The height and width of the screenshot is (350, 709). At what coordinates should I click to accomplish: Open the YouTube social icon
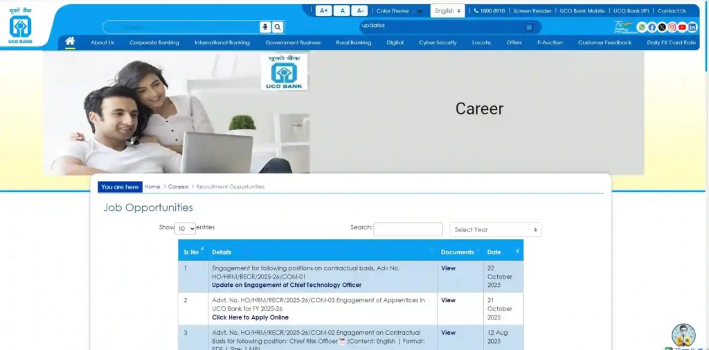[683, 27]
